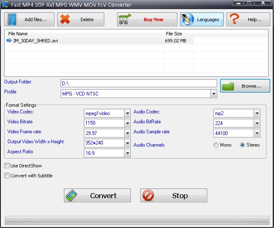The height and width of the screenshot is (228, 274).
Task: Click the Audio Channels label
Action: 149,145
